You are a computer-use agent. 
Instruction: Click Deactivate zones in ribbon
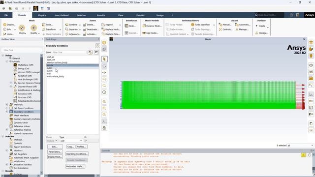point(91,29)
